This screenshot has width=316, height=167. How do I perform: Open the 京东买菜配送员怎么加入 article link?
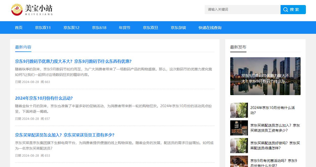point(65,135)
